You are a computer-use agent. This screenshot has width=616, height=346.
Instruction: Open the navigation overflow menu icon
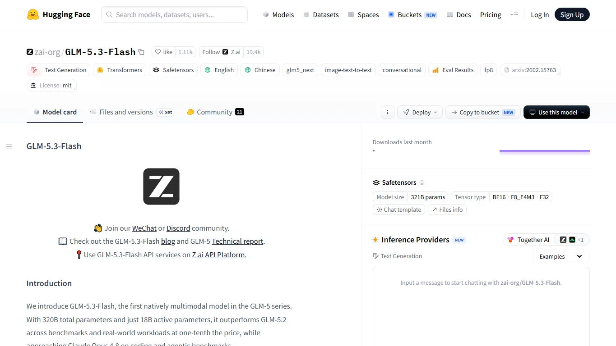(x=514, y=14)
